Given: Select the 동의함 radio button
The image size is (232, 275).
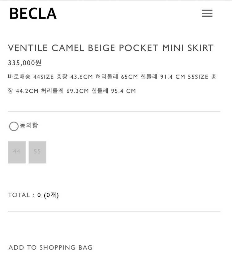Looking at the screenshot, I should 14,126.
